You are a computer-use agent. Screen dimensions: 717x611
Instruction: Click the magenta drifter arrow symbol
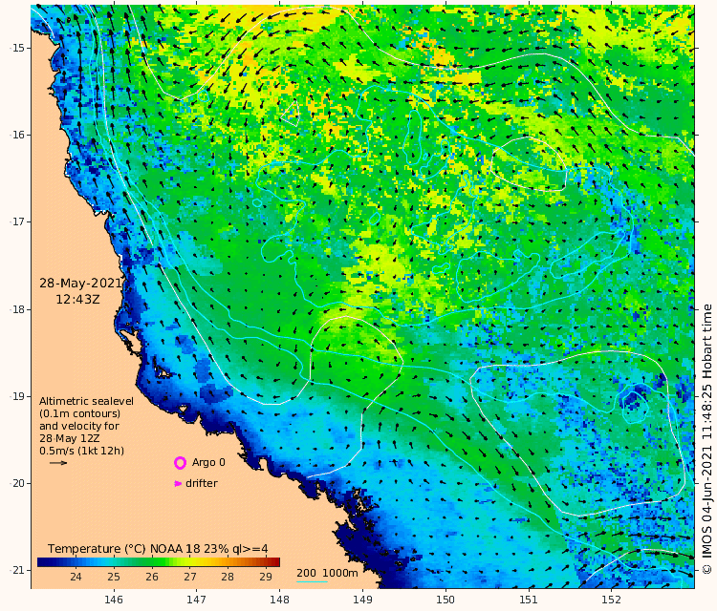pos(178,484)
